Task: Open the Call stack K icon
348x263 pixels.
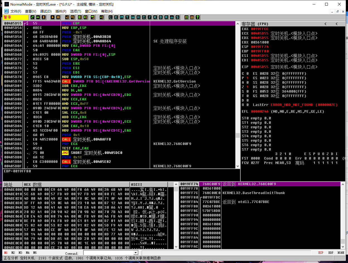Action: [155, 17]
